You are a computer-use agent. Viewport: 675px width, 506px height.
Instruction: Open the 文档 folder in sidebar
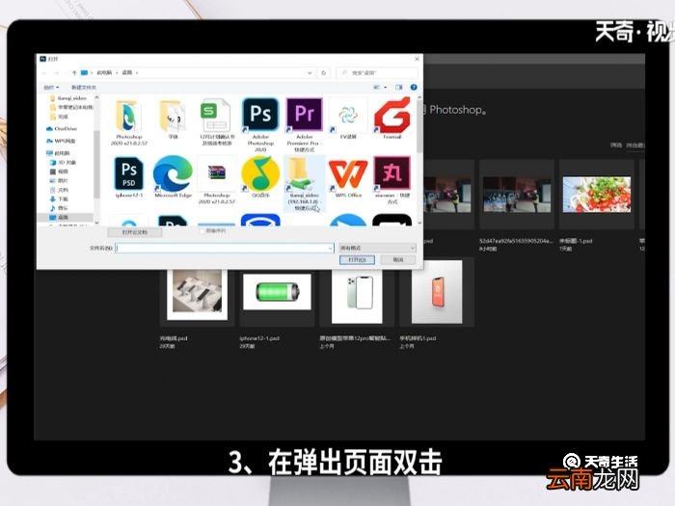(x=59, y=190)
